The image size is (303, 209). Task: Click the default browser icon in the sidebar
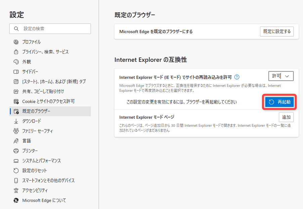pyautogui.click(x=16, y=111)
